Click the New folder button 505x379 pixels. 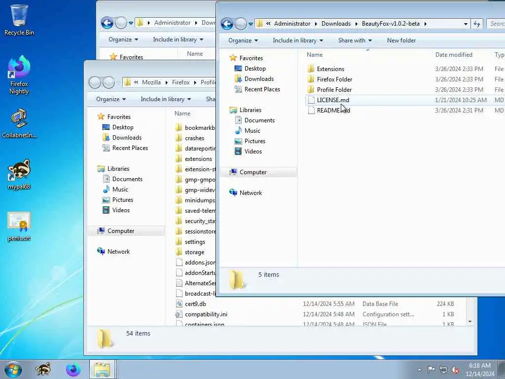[x=401, y=40]
